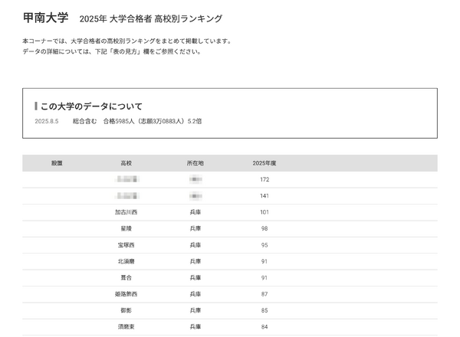Sort by the 設置 column header
460x337 pixels.
point(57,163)
